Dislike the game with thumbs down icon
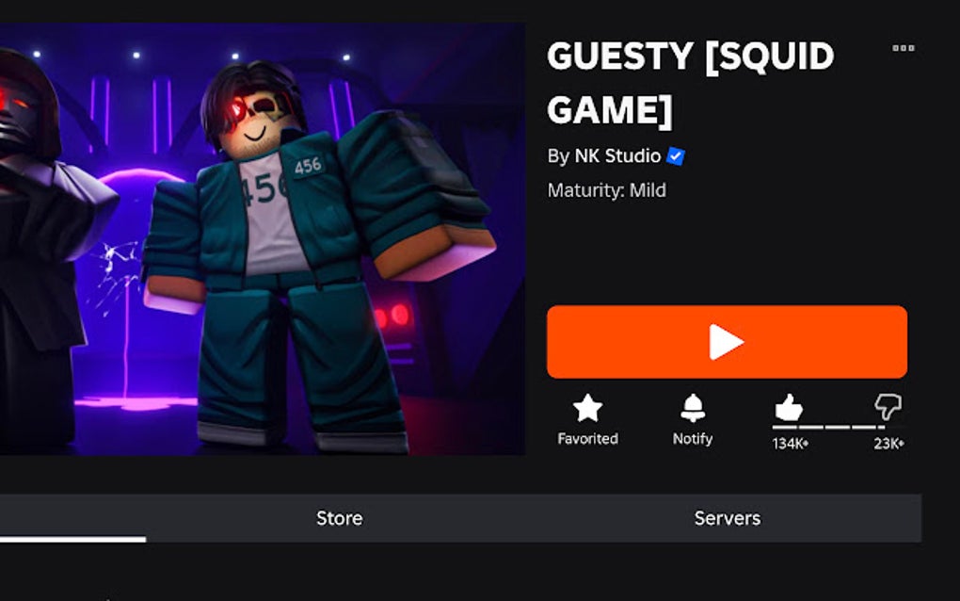This screenshot has height=601, width=960. click(x=888, y=407)
